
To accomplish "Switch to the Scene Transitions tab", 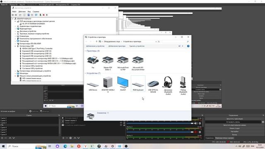I will (224, 138).
